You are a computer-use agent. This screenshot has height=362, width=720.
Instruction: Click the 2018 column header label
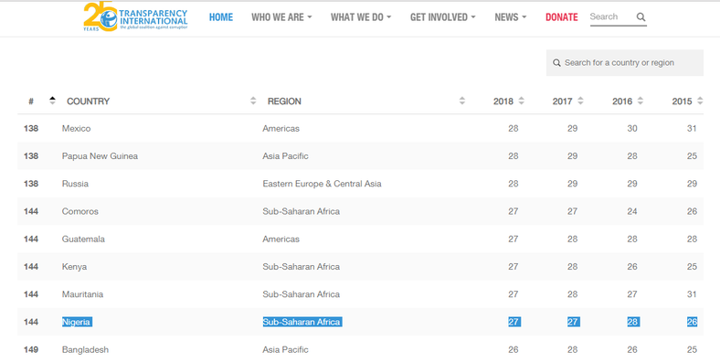tap(503, 101)
